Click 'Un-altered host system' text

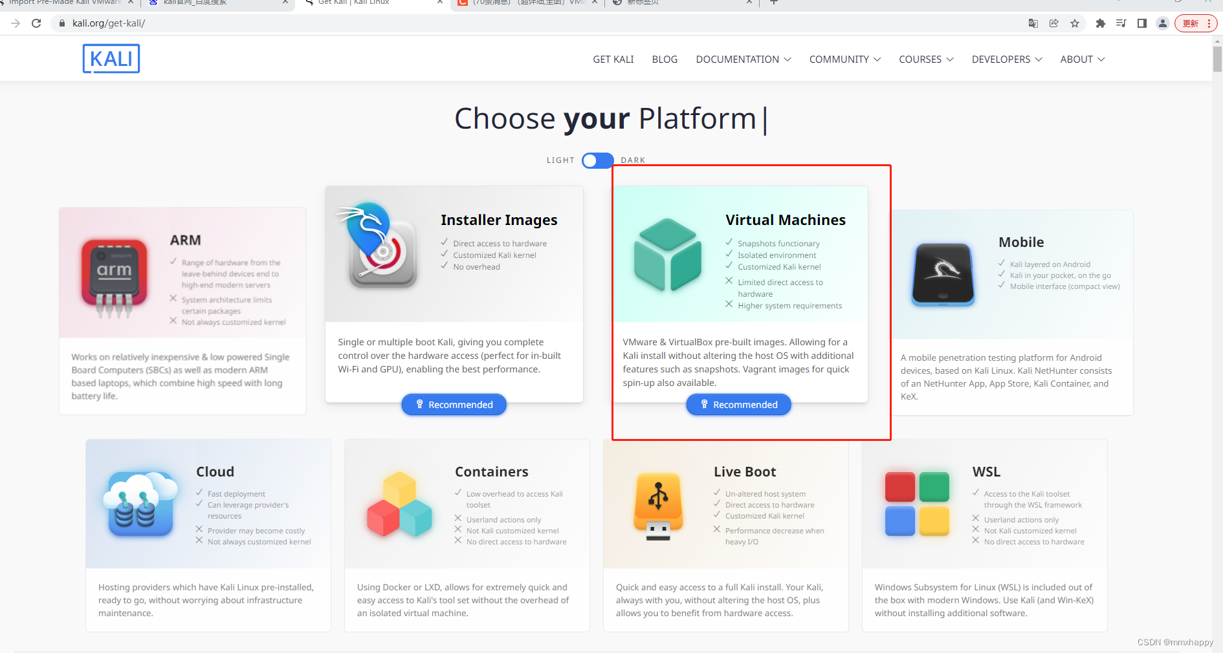click(765, 494)
